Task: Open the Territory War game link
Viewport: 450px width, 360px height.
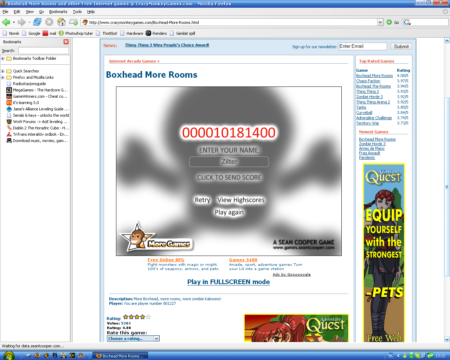Action: click(368, 123)
